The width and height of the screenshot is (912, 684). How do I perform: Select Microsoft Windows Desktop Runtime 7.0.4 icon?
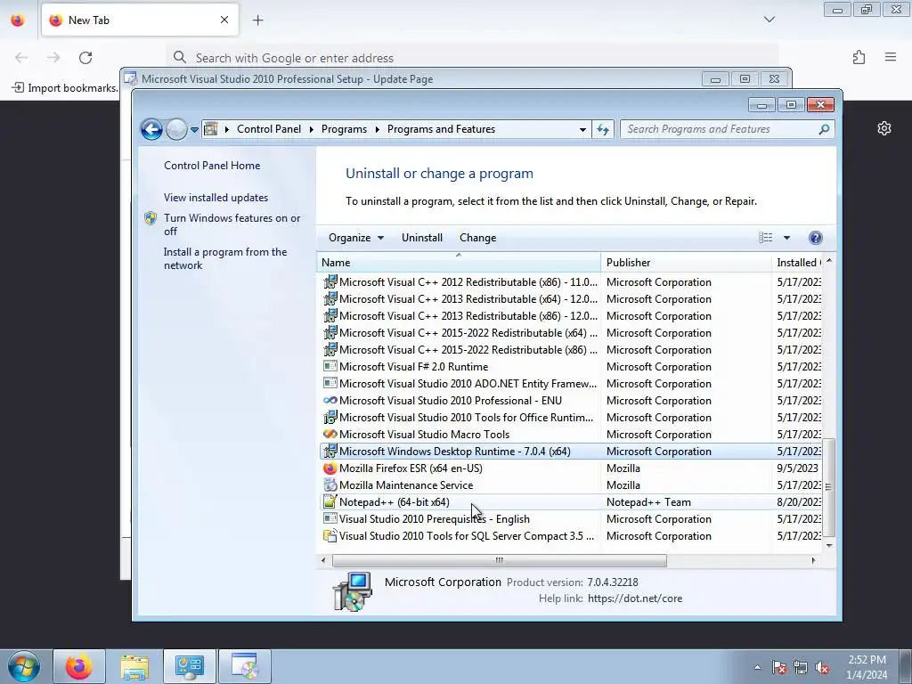[330, 451]
